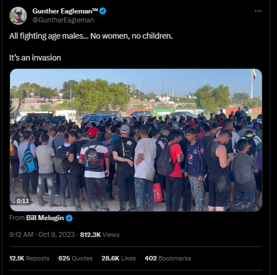This screenshot has width=277, height=275.
Task: Click Bill Melugin's verified checkmark badge
Action: click(x=69, y=218)
